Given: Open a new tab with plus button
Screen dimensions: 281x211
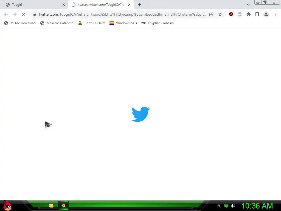Looking at the screenshot, I should (x=140, y=5).
